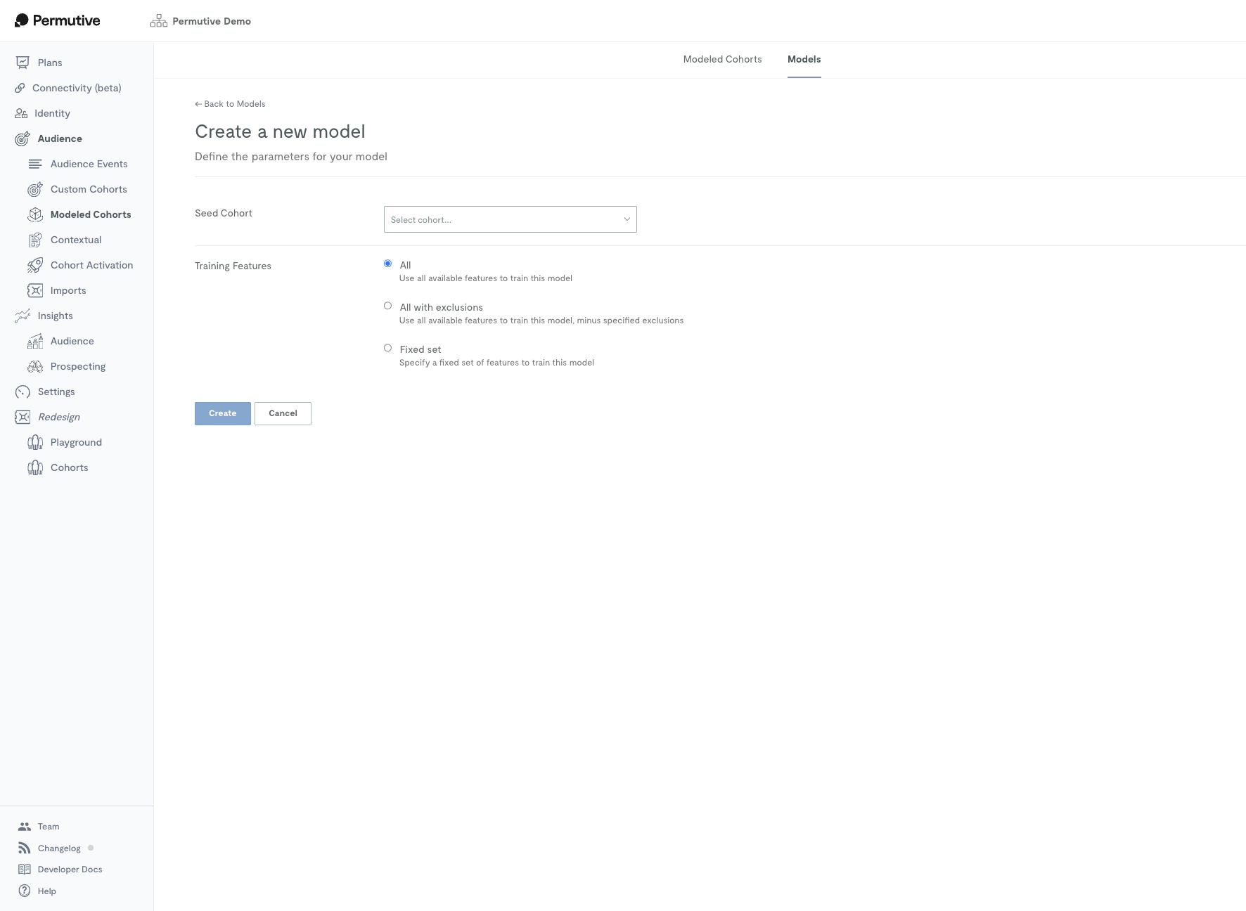Select the All training features option
Image resolution: width=1246 pixels, height=911 pixels.
coord(387,263)
